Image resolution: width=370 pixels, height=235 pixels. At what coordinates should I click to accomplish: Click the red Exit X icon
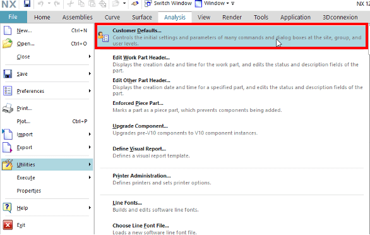(8, 225)
